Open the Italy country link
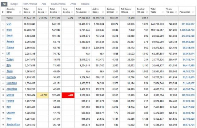Viewport: 197px width, 128px height. [x=9, y=65]
